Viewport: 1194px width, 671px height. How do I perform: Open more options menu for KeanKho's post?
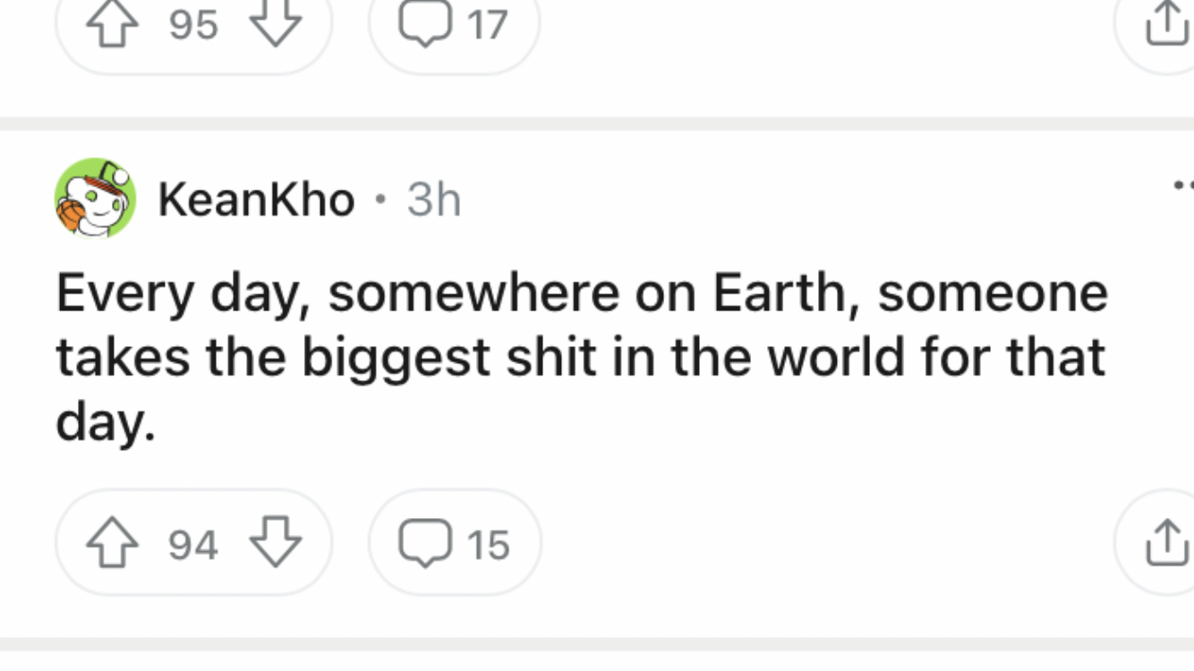[1183, 186]
